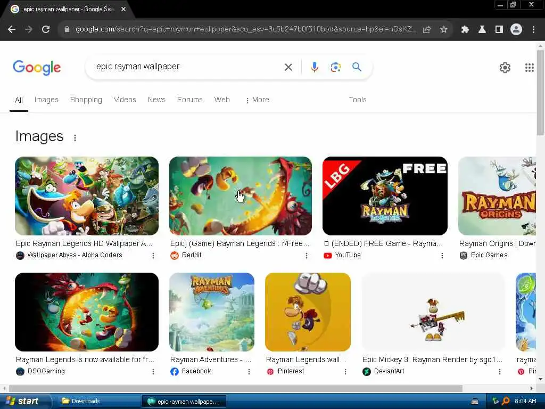Click the browser Forward arrow
The image size is (545, 409).
pos(29,30)
